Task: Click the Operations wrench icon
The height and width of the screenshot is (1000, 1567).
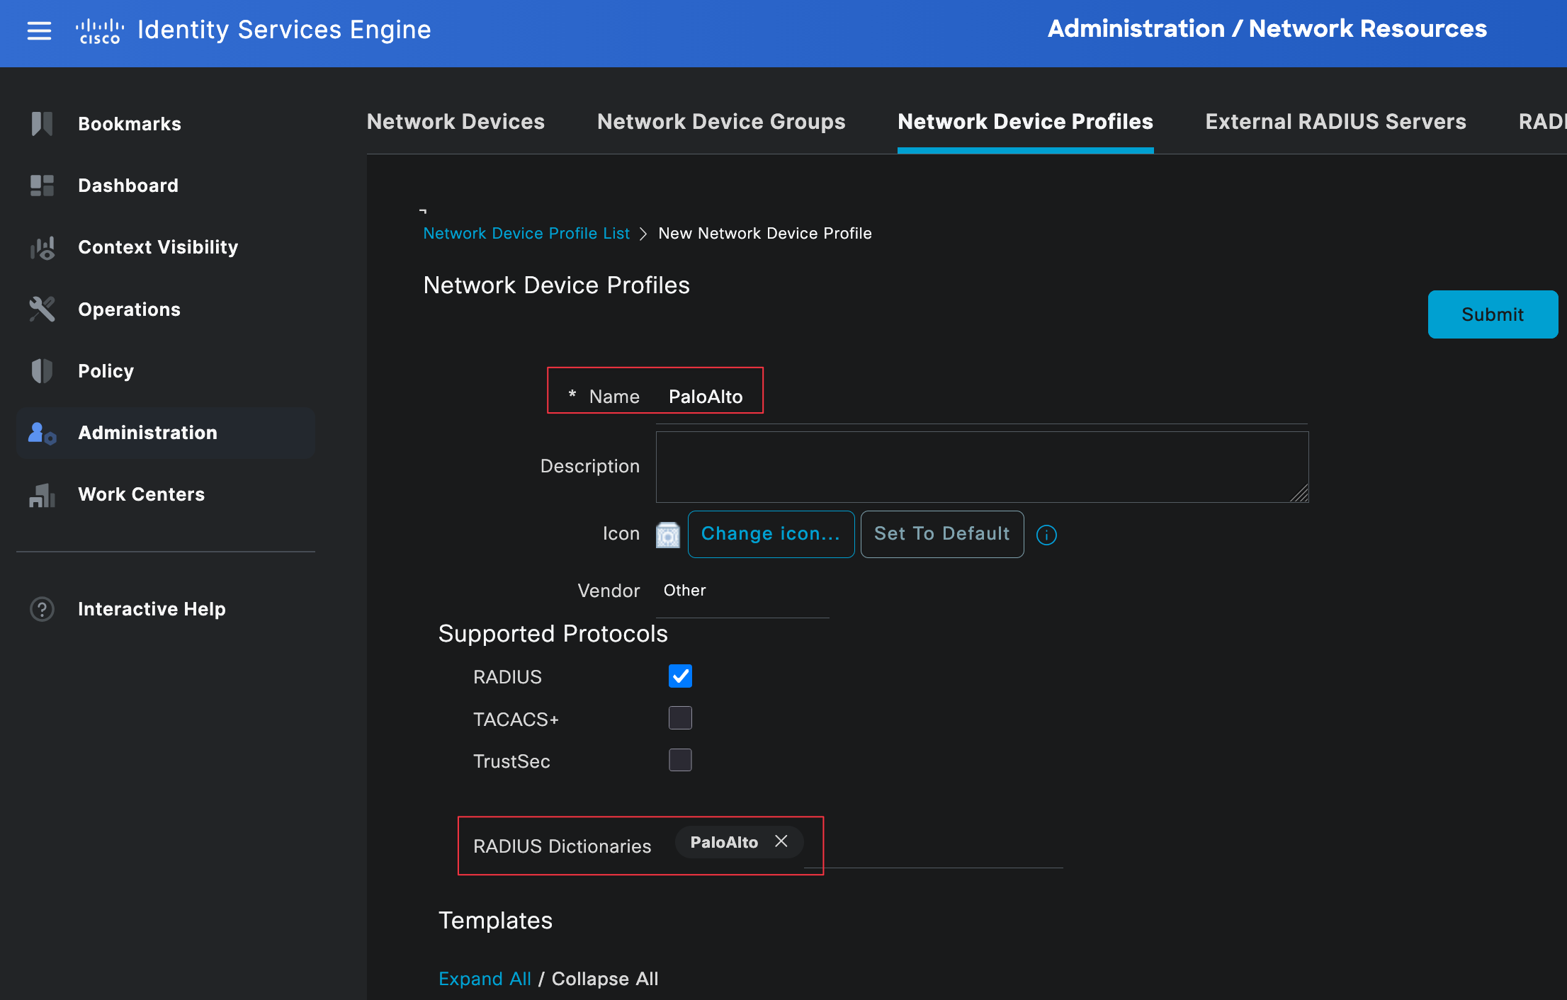Action: [42, 309]
